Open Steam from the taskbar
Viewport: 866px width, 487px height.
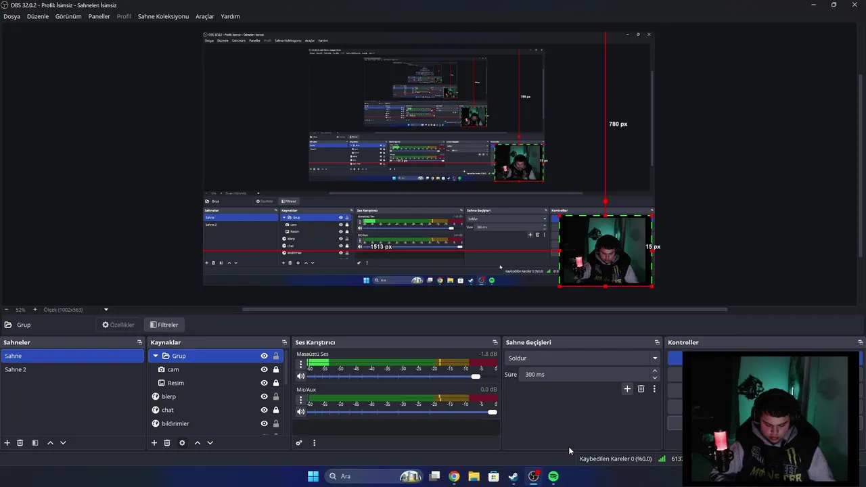pos(514,476)
